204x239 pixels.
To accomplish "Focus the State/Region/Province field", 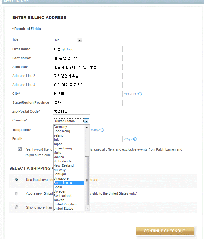I will pyautogui.click(x=88, y=103).
